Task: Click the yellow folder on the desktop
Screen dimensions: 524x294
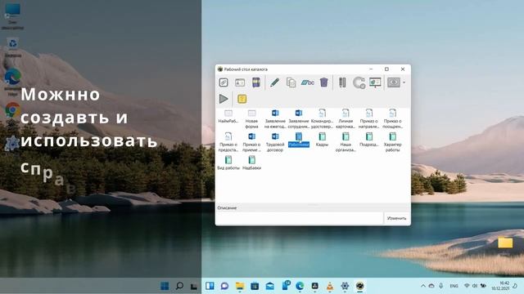Action: [x=505, y=243]
